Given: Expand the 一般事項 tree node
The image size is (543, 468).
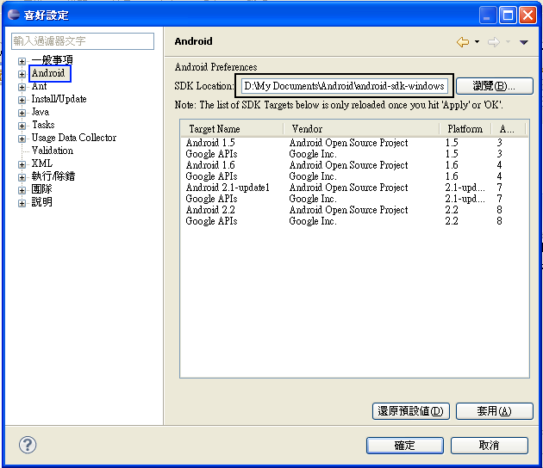Looking at the screenshot, I should (x=22, y=61).
